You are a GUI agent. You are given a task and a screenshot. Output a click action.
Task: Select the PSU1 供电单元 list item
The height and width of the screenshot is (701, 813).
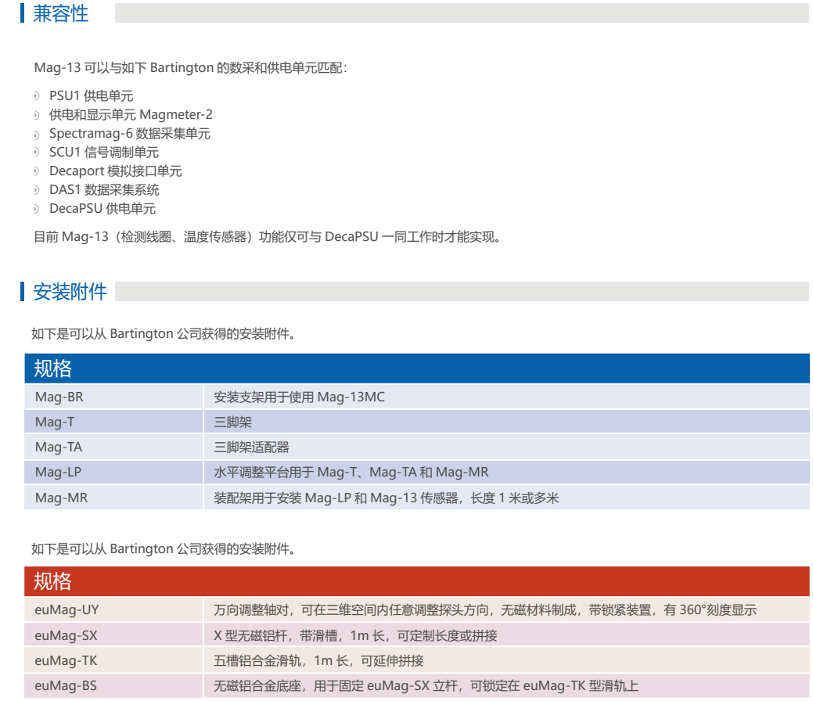pyautogui.click(x=92, y=96)
